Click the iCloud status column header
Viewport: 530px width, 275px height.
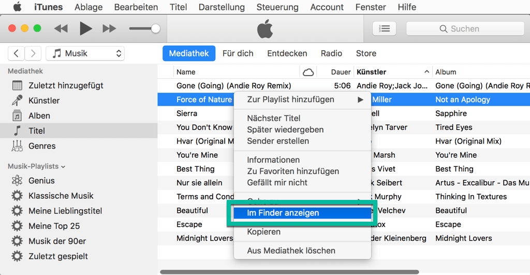308,72
